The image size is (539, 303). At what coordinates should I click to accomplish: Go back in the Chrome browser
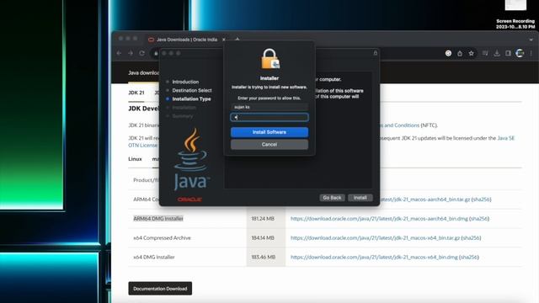coord(120,53)
